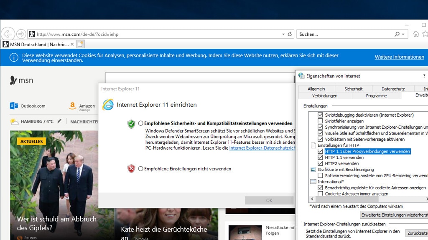Viewport: 428px width, 240px height.
Task: Click the MSN site icon in address bar
Action: click(32, 34)
